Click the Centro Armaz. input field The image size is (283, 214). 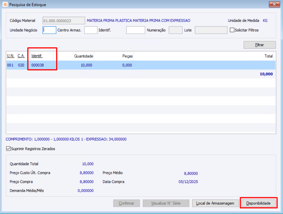91,30
